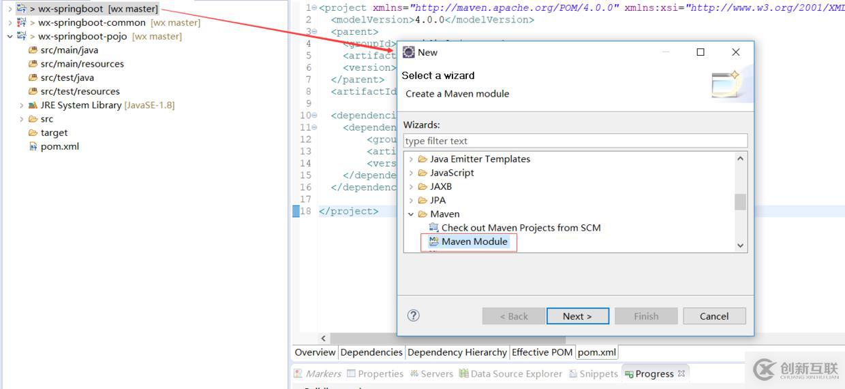845x389 pixels.
Task: Click the wx-springboot-pojo project icon
Action: pos(21,36)
